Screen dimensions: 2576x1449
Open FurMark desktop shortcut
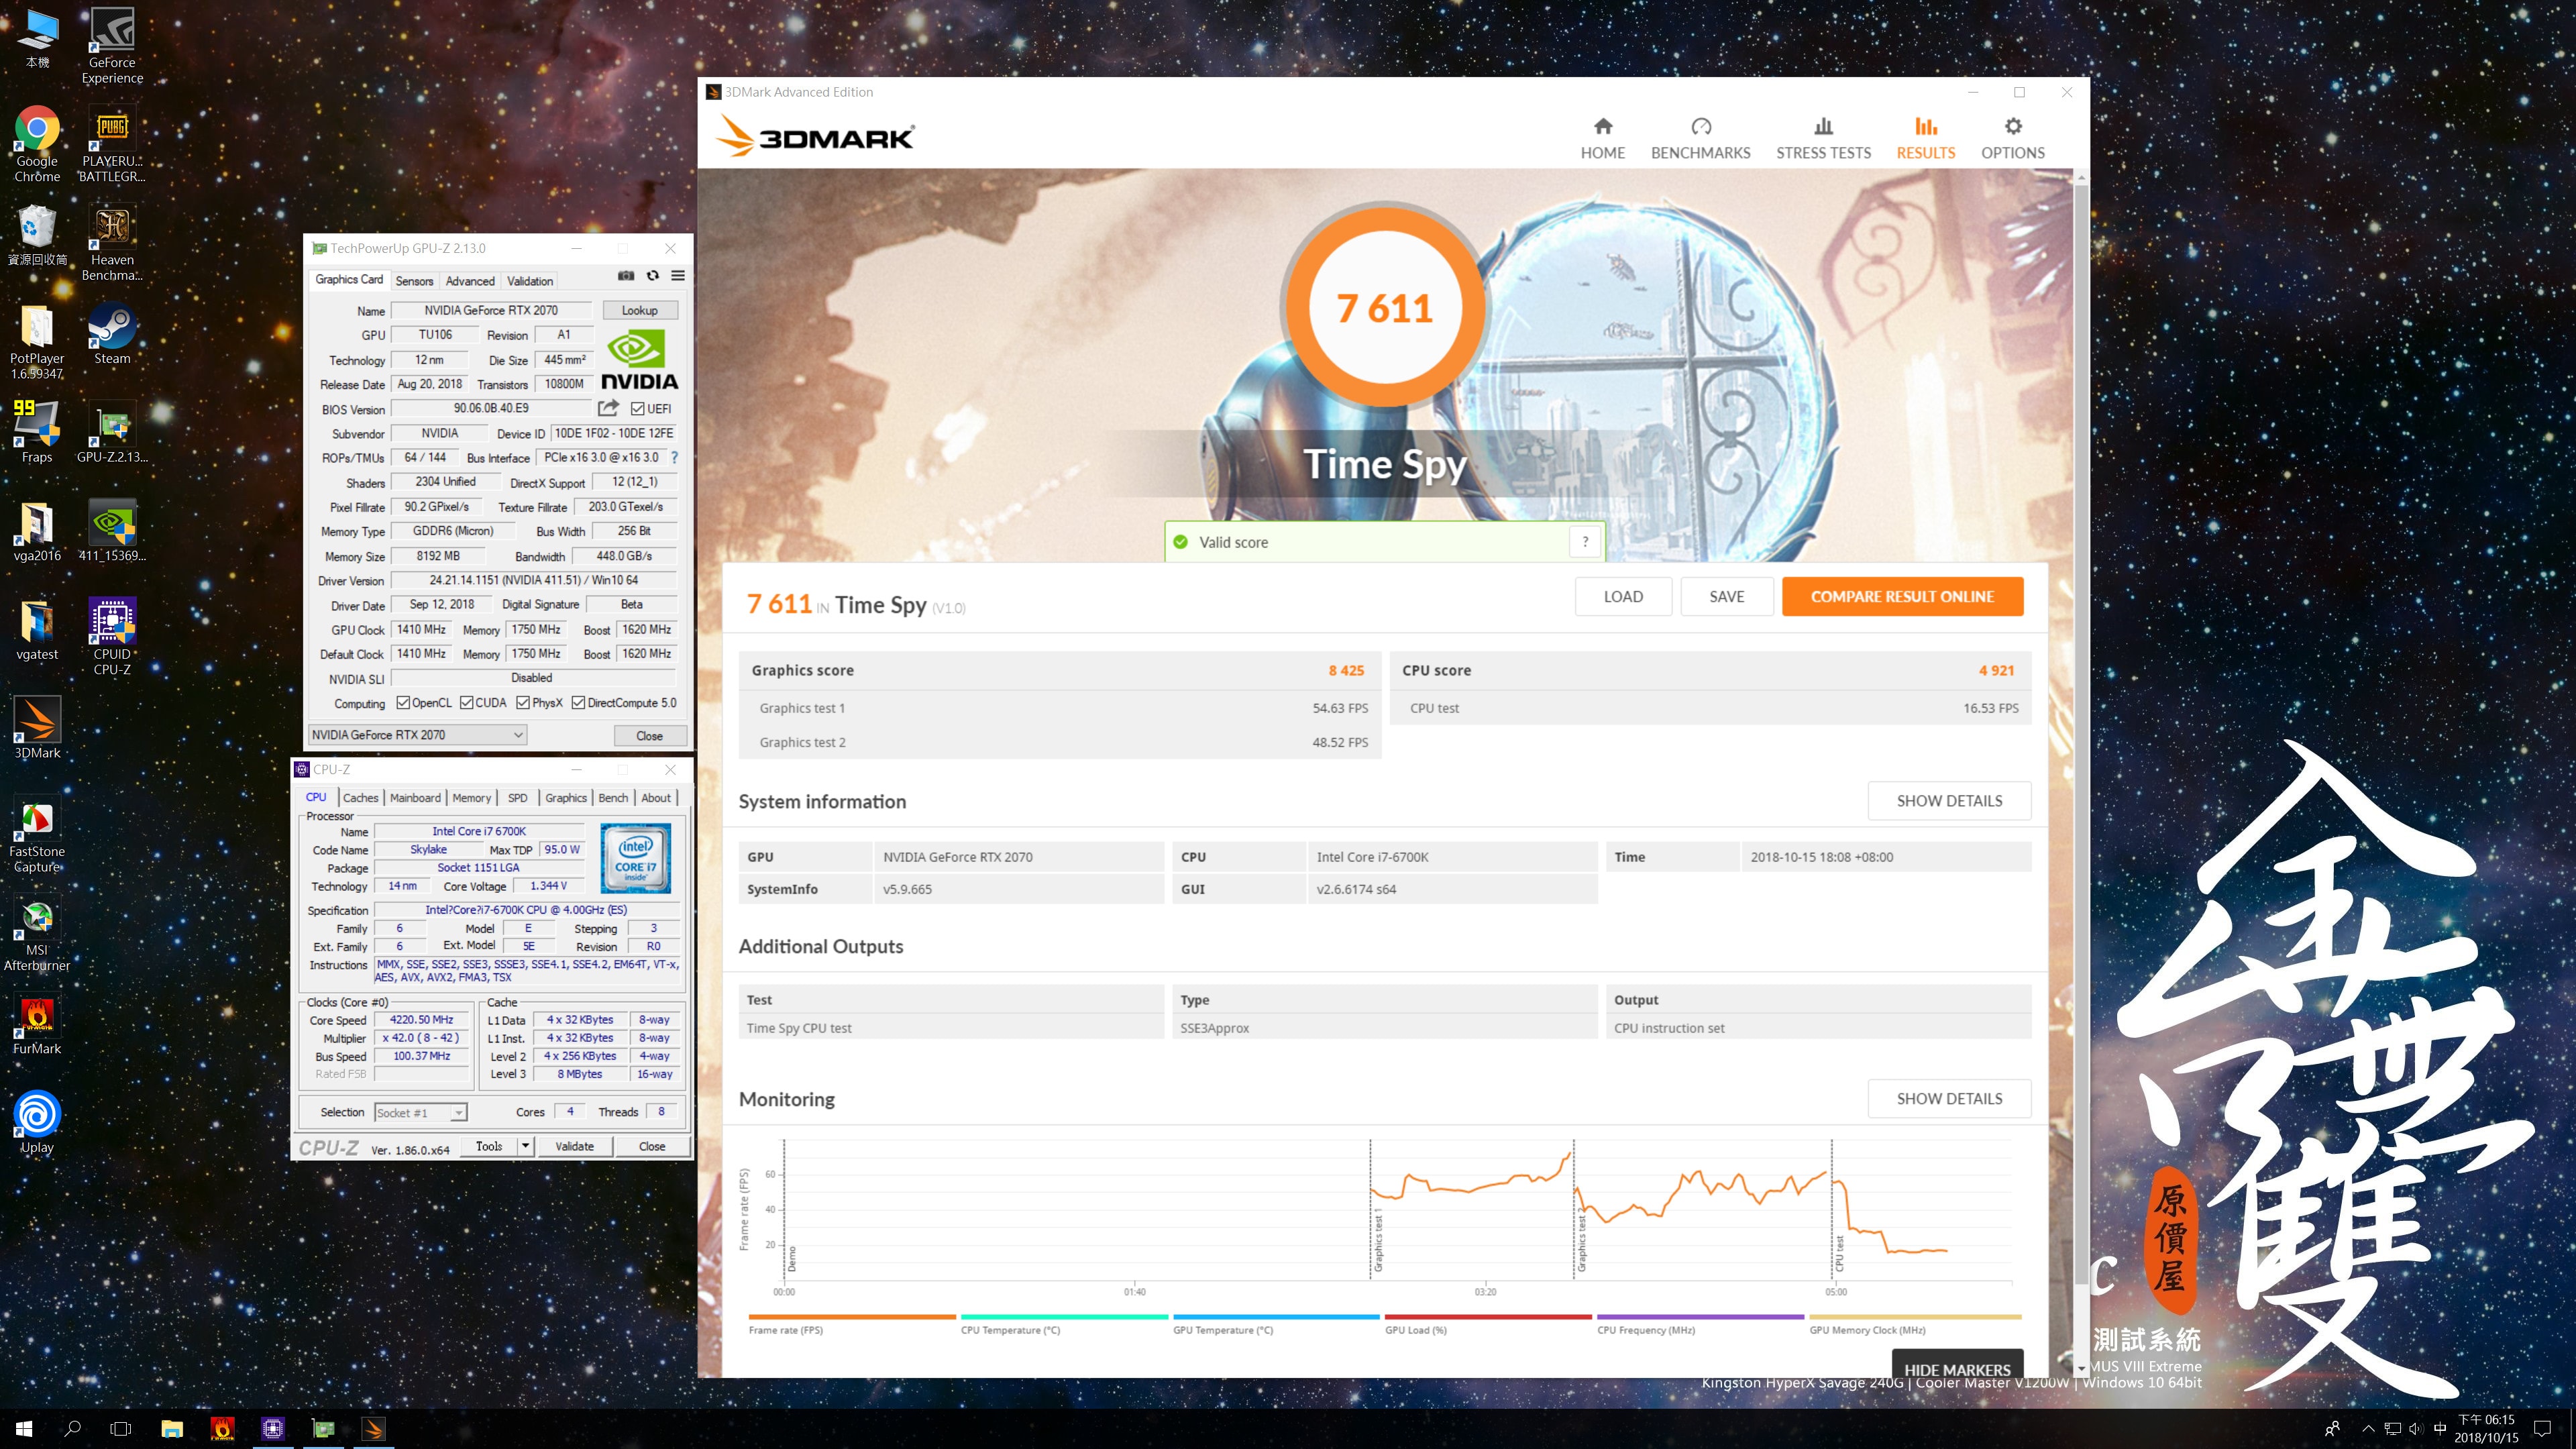click(37, 1024)
